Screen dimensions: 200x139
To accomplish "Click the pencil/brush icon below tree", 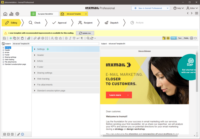I will 19,134.
